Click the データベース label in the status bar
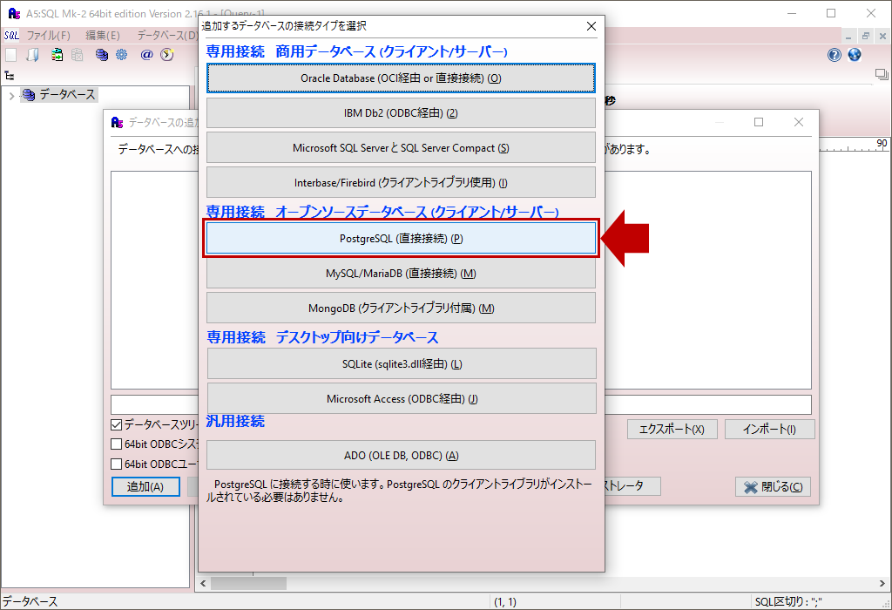Screen dimensions: 892x610 (30, 601)
